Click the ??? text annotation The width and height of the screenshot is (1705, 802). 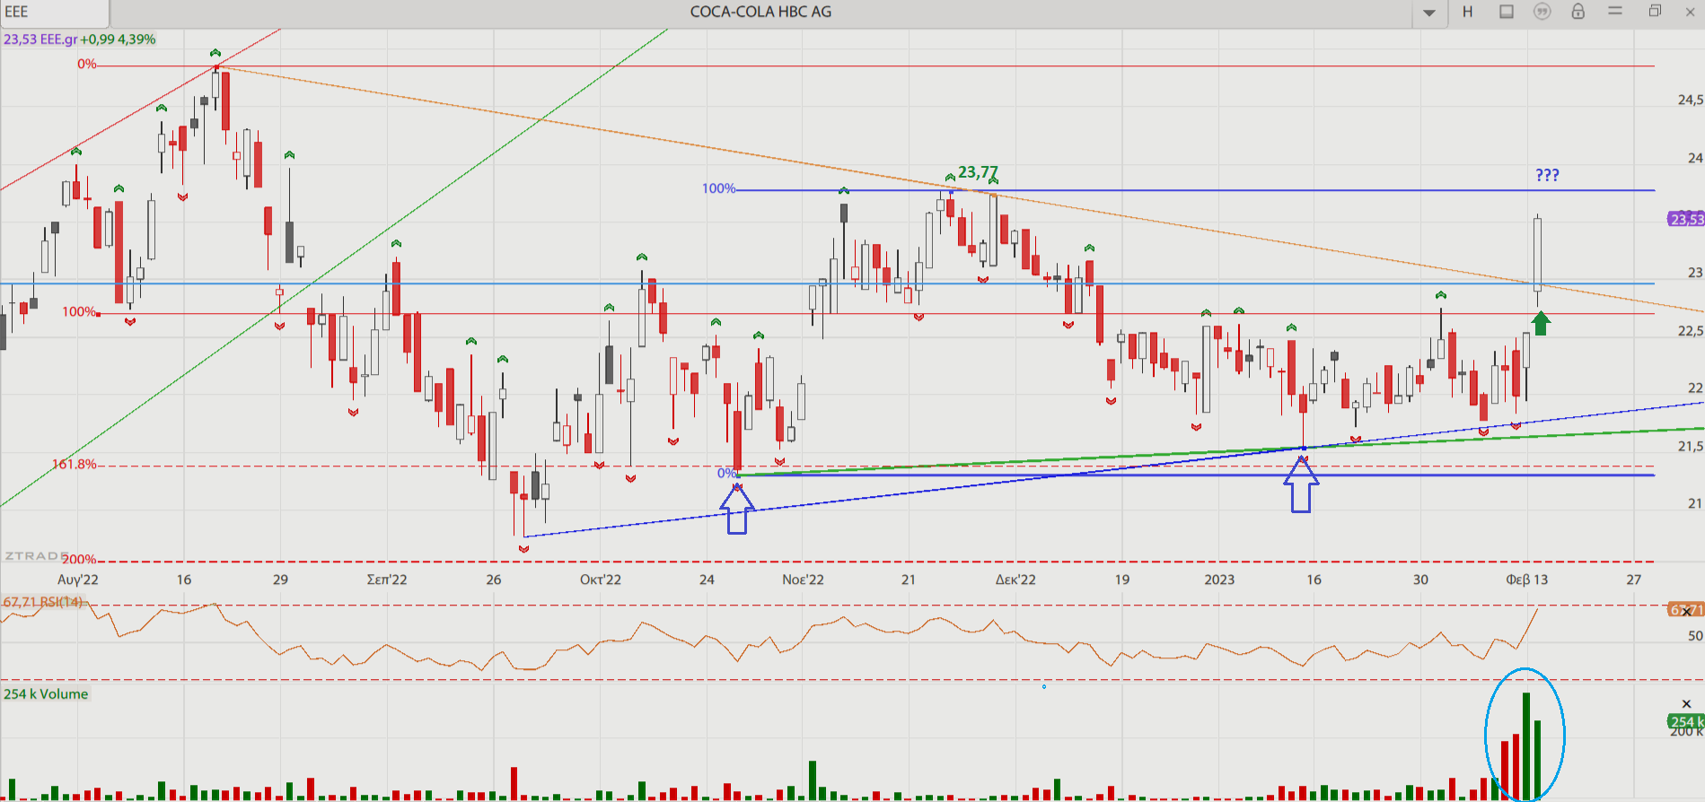tap(1547, 175)
